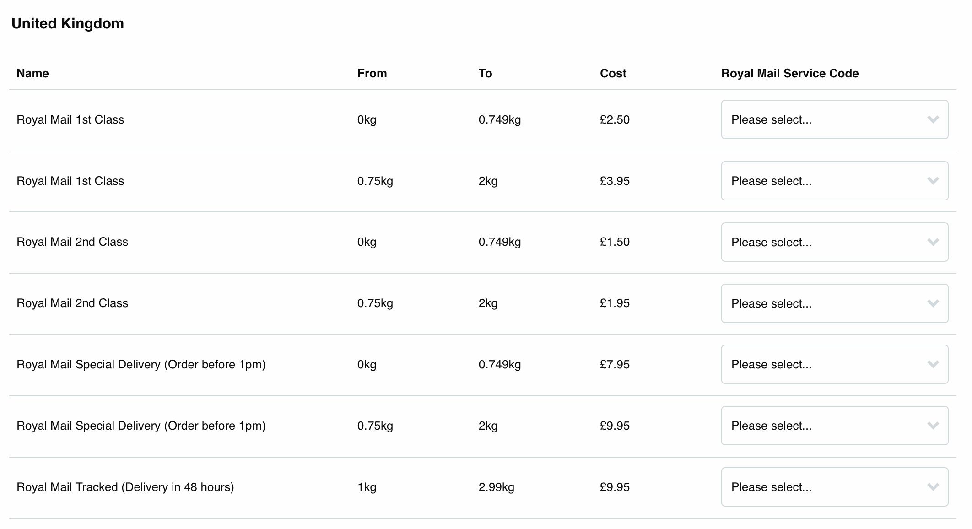Click chevron arrow on £1.95 2nd Class row
Image resolution: width=972 pixels, height=529 pixels.
[933, 303]
